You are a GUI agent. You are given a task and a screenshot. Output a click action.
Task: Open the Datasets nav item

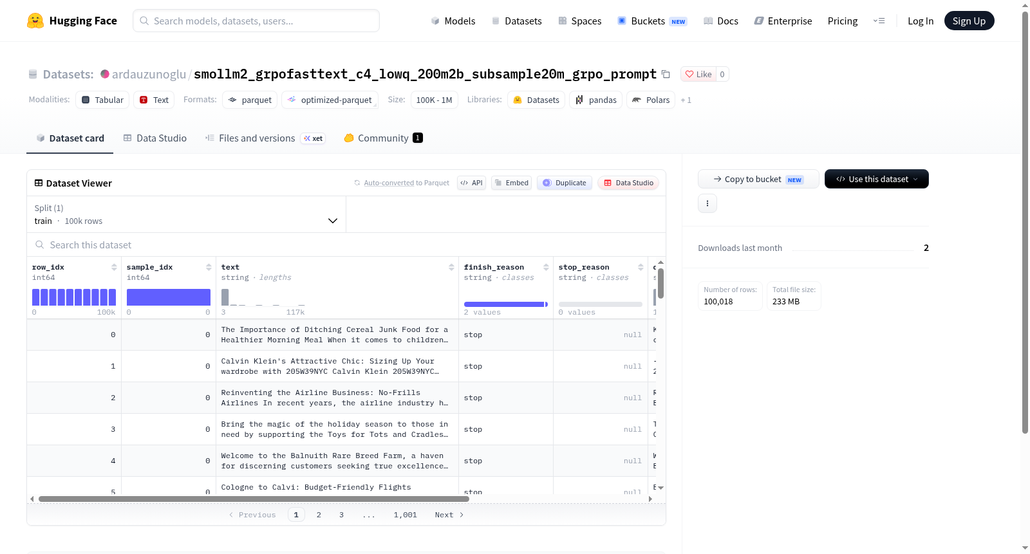(x=517, y=21)
